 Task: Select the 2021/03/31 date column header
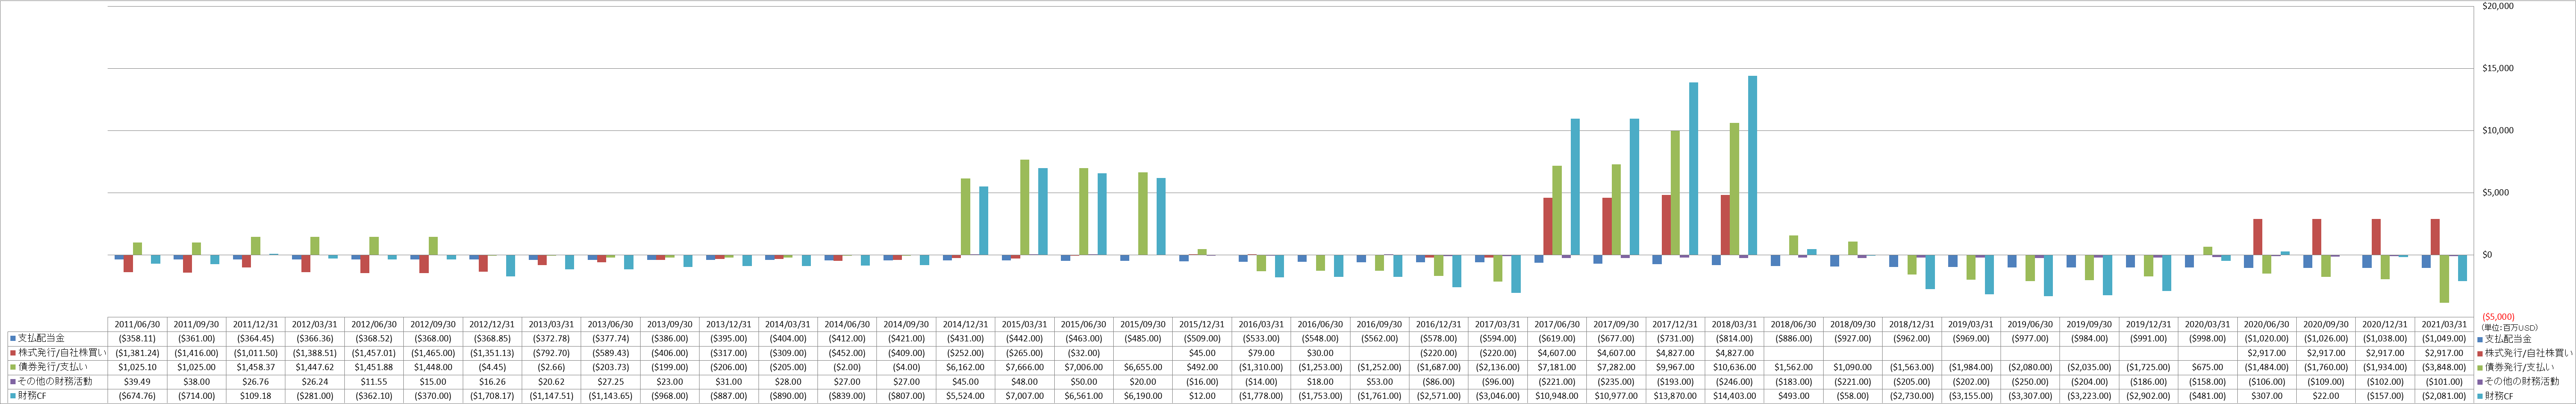coord(2445,324)
